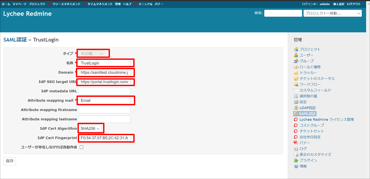Click the information icon in the sidebar
Viewport: 370px width, 179px height.
(296, 166)
